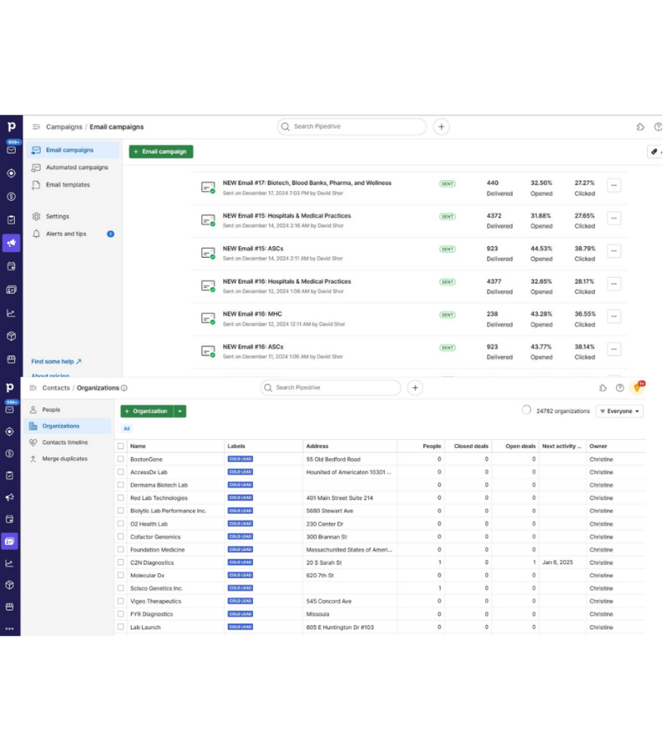Image resolution: width=668 pixels, height=751 pixels.
Task: Select all organizations via header checkbox
Action: 121,446
